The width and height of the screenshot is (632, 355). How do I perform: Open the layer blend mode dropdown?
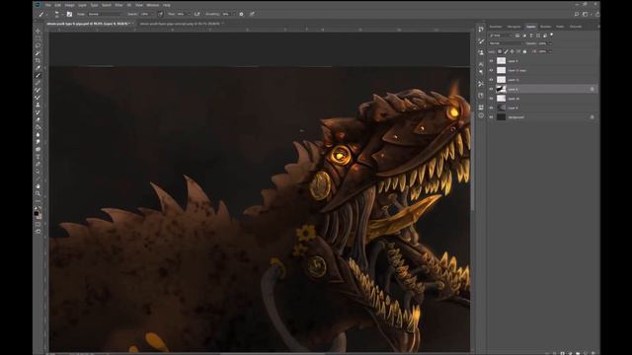pos(506,43)
